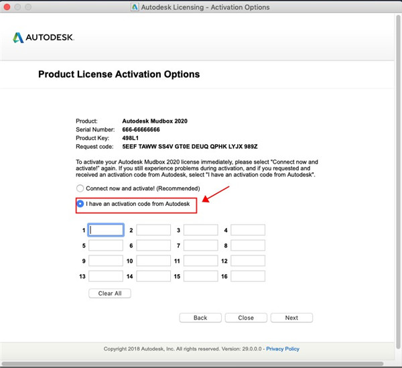The image size is (402, 368).
Task: Click serial number "666-66666666"
Action: click(141, 129)
